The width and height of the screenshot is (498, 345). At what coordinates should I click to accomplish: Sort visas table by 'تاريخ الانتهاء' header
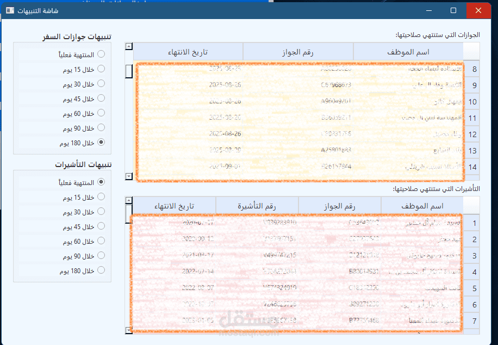[x=175, y=206]
